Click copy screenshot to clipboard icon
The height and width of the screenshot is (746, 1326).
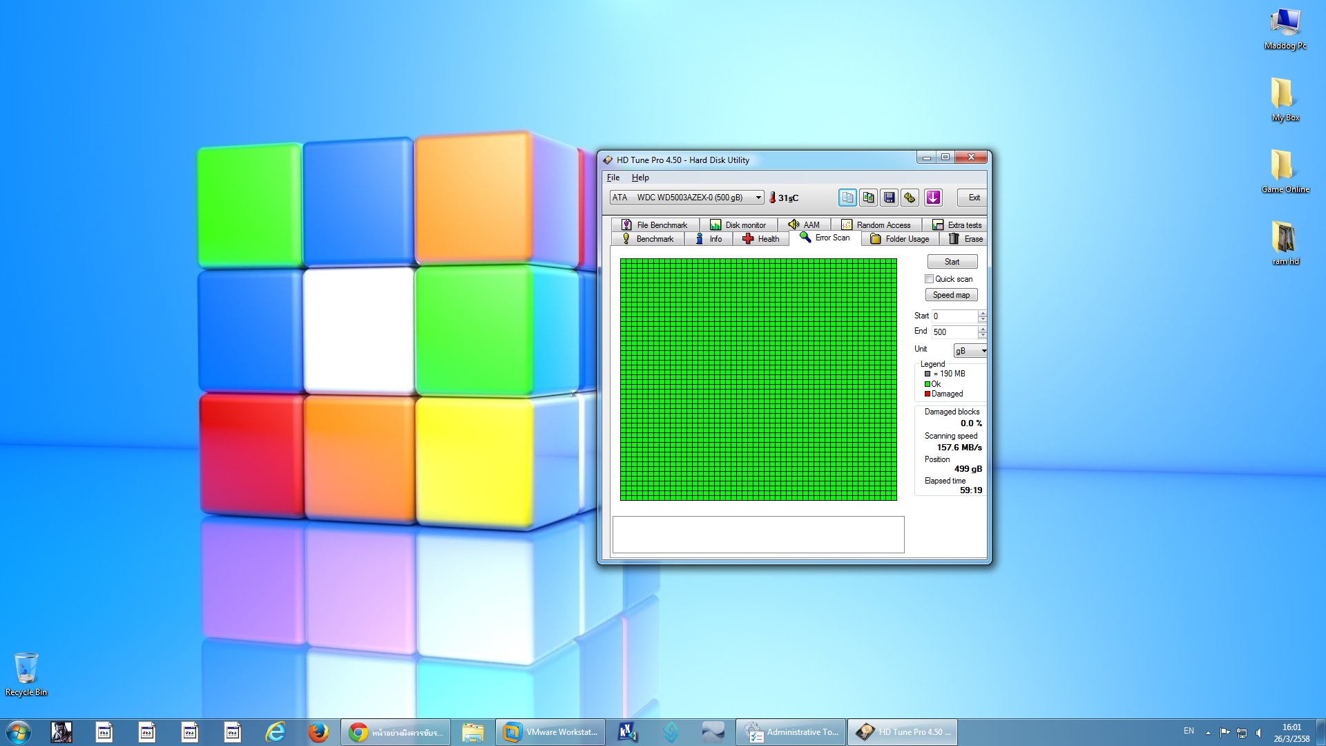click(868, 198)
